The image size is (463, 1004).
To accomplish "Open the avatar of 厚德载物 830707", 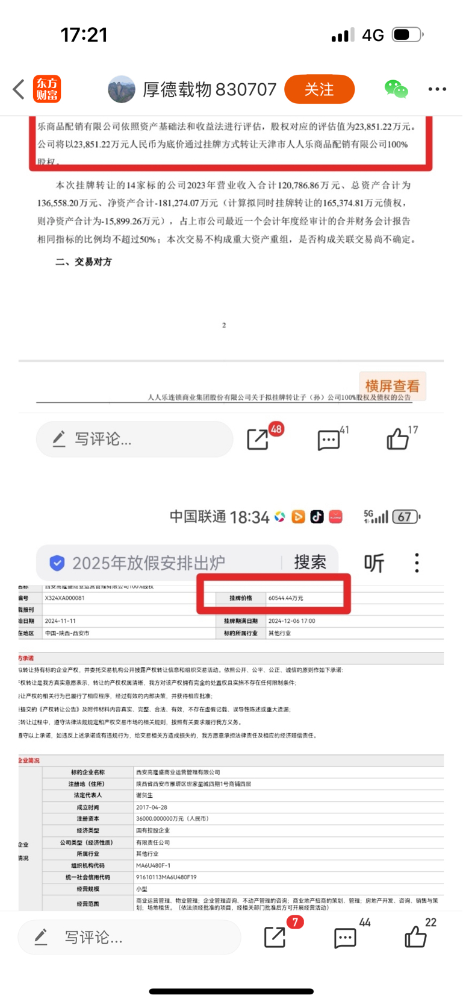I will point(121,89).
